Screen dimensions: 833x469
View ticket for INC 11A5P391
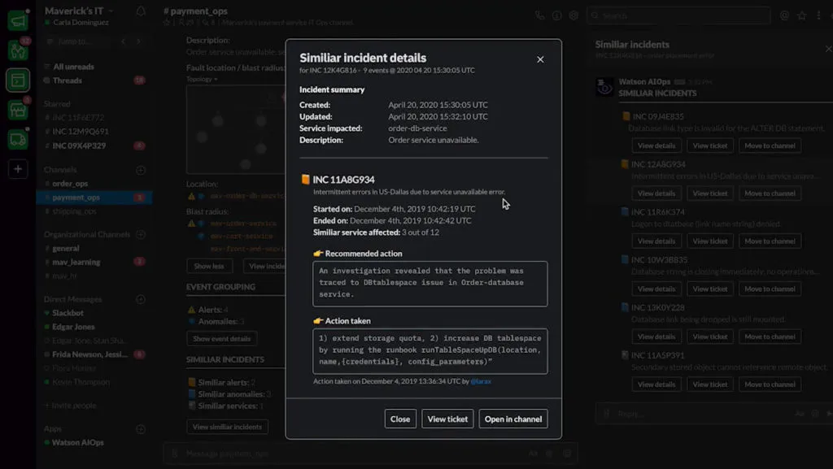point(709,384)
